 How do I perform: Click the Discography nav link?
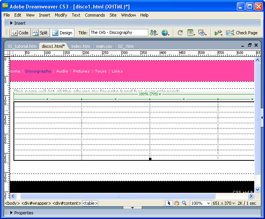point(38,71)
